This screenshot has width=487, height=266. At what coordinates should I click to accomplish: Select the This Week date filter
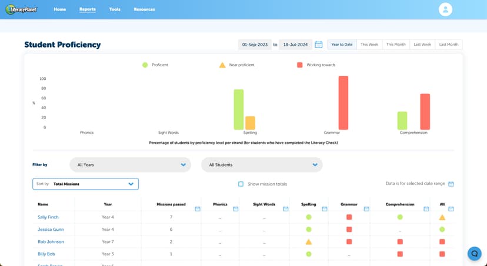[x=369, y=45]
